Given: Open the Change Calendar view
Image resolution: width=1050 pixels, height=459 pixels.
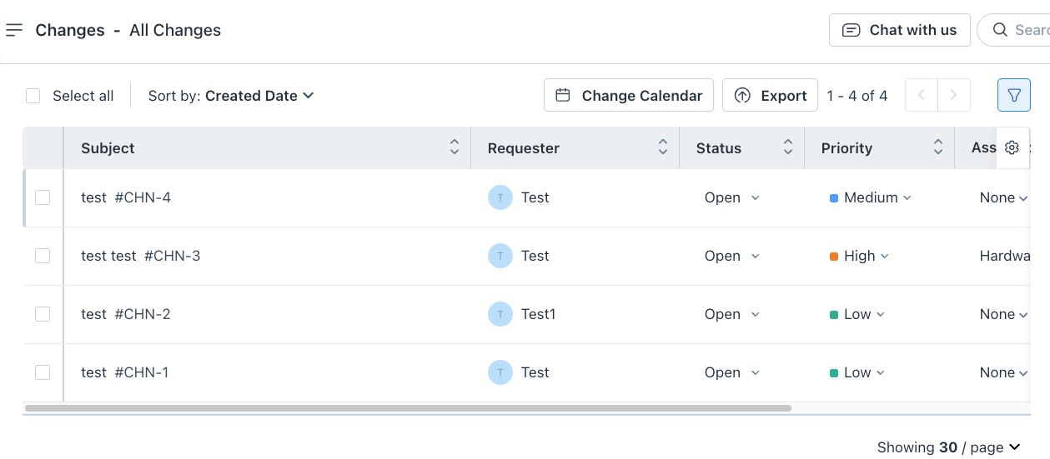Looking at the screenshot, I should [629, 96].
